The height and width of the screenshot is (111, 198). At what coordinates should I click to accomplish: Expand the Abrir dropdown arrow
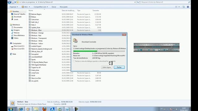click(29, 7)
